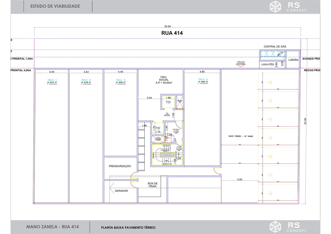Screen dimensions: 331x234
Task: Select the arrow in the bottommost parking space
Action: point(270,193)
